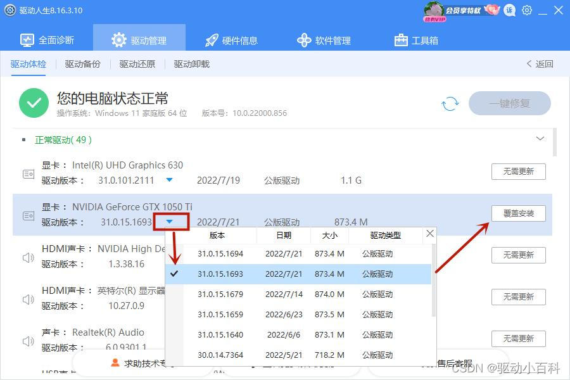
Task: Select driver version 30.0.14.7364
Action: [x=298, y=355]
